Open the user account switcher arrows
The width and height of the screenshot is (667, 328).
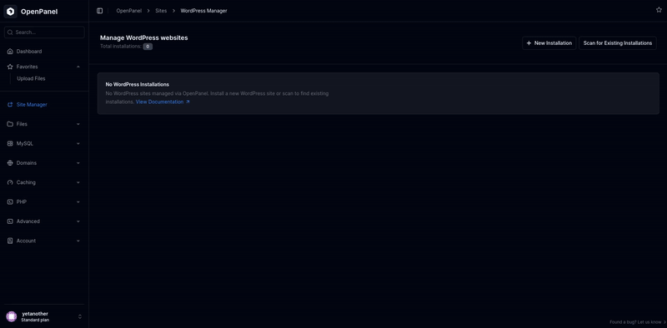79,316
